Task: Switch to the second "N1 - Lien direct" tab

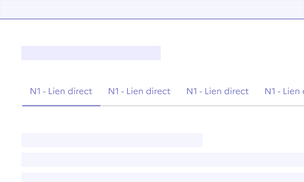Action: 139,91
